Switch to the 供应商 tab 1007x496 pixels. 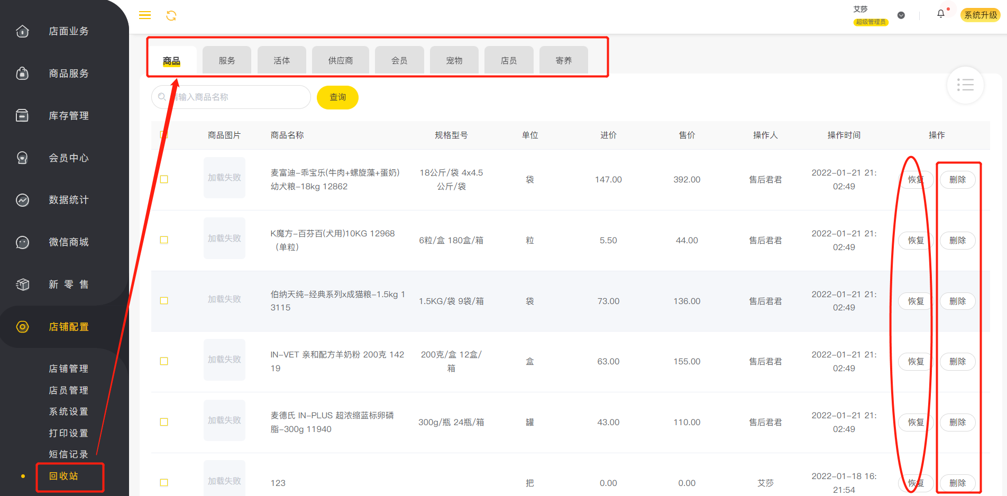point(341,60)
